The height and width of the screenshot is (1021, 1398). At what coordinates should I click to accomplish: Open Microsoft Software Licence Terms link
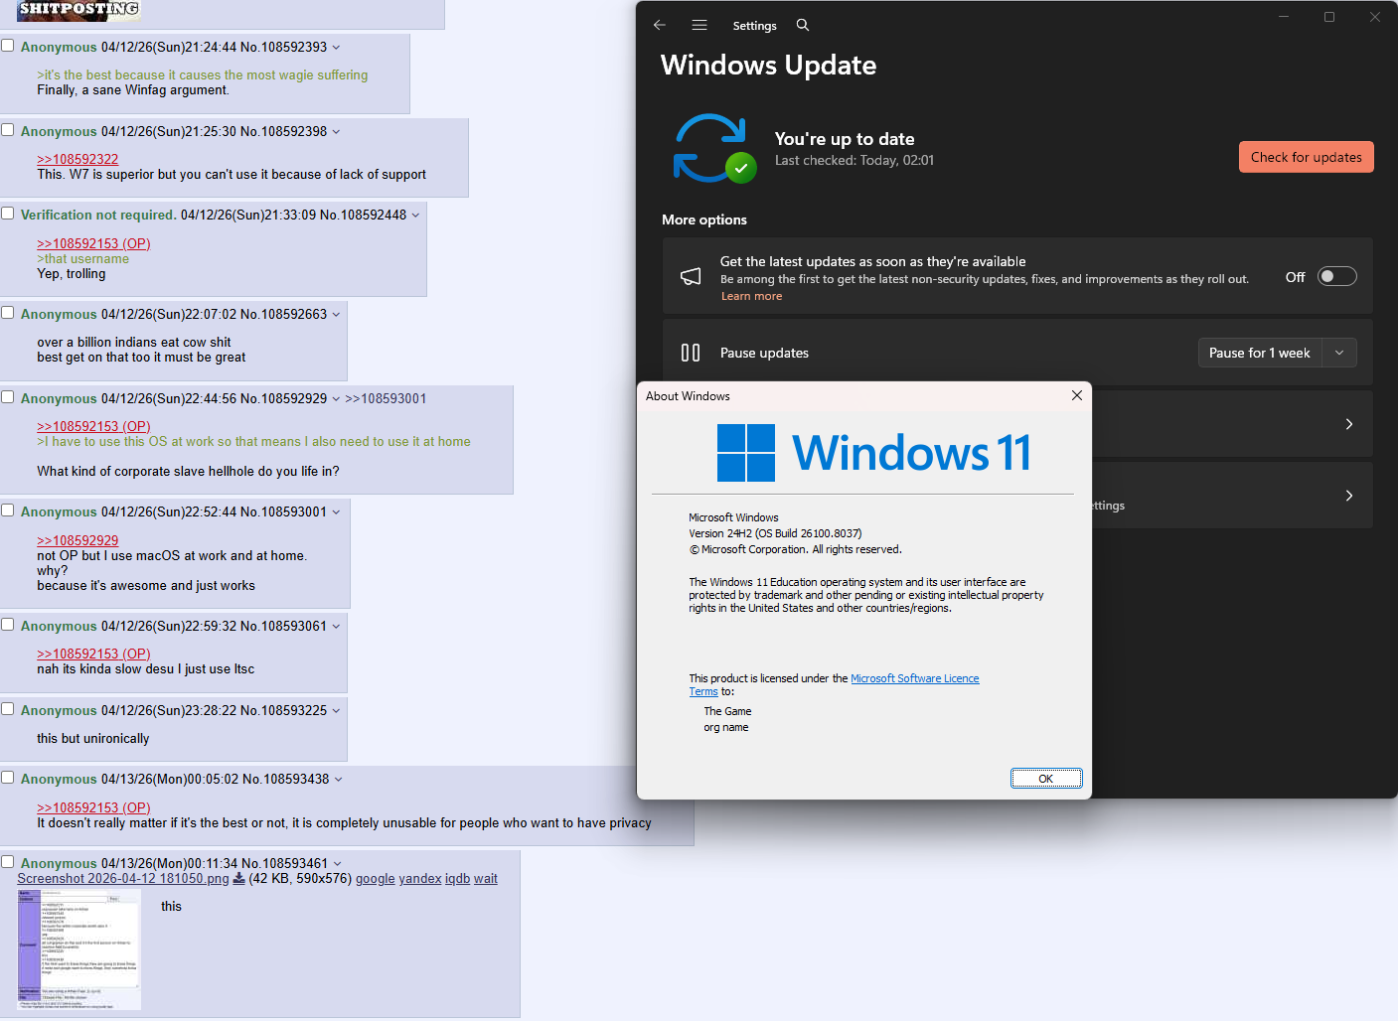click(x=835, y=684)
